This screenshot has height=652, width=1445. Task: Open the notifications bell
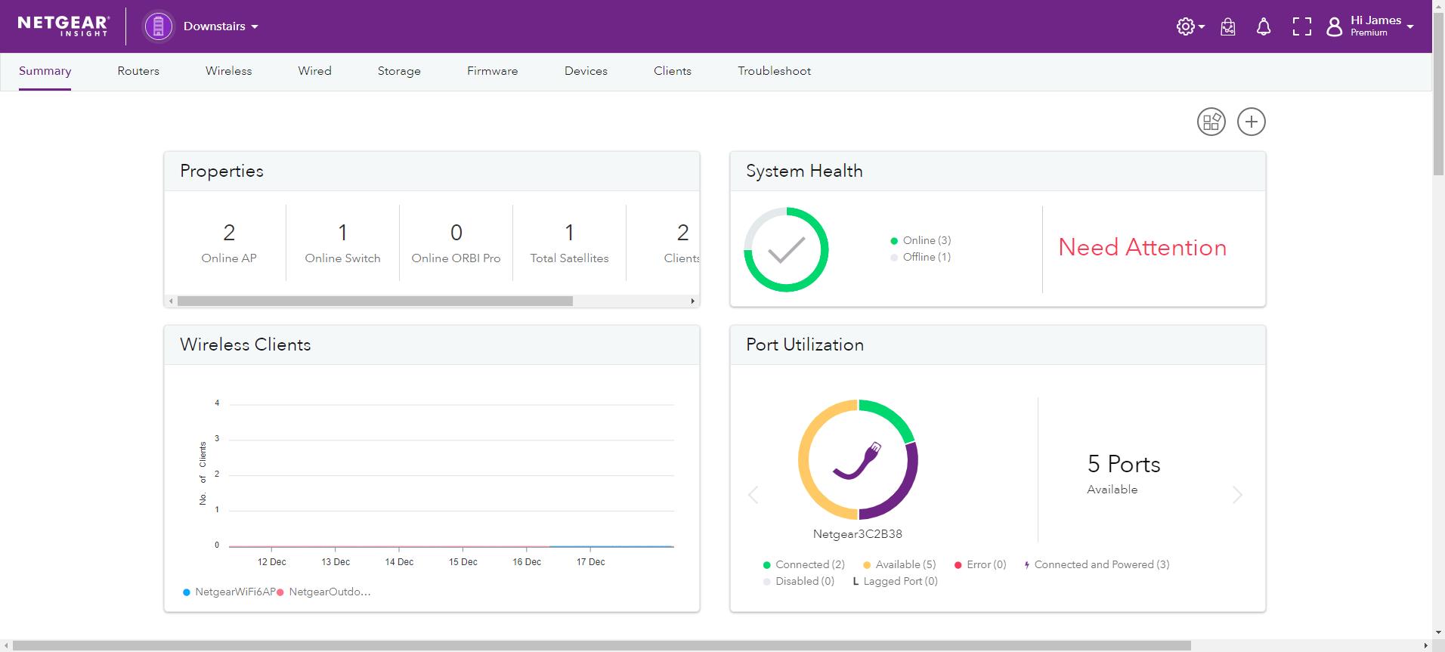[x=1263, y=27]
